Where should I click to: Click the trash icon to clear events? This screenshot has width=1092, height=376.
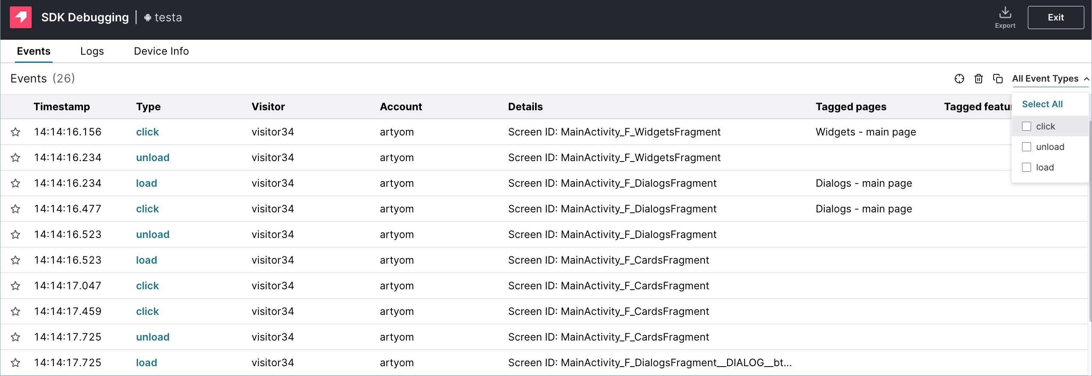point(979,79)
